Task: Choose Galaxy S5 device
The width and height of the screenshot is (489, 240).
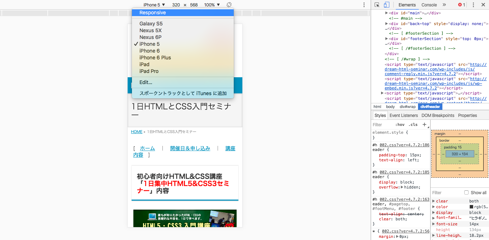Action: tap(182, 24)
